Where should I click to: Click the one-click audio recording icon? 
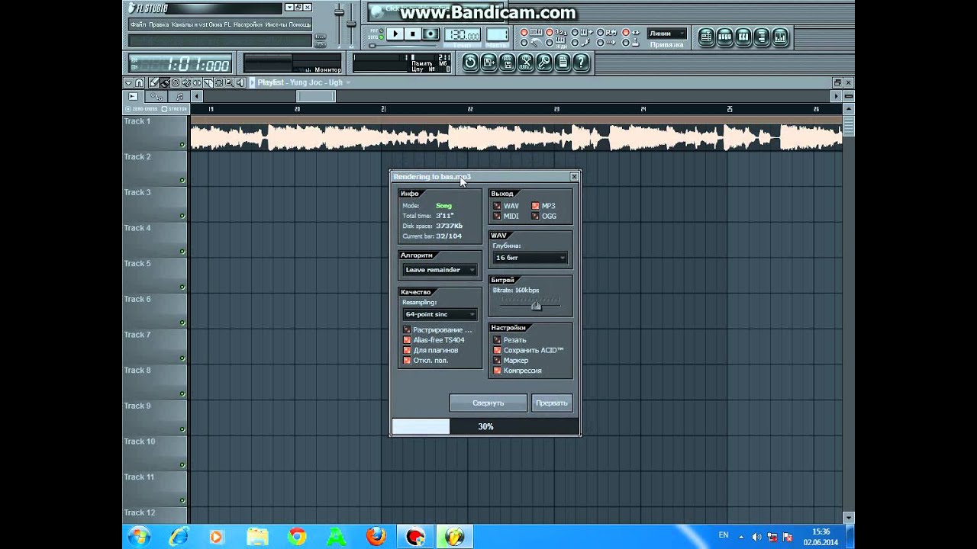coord(544,63)
